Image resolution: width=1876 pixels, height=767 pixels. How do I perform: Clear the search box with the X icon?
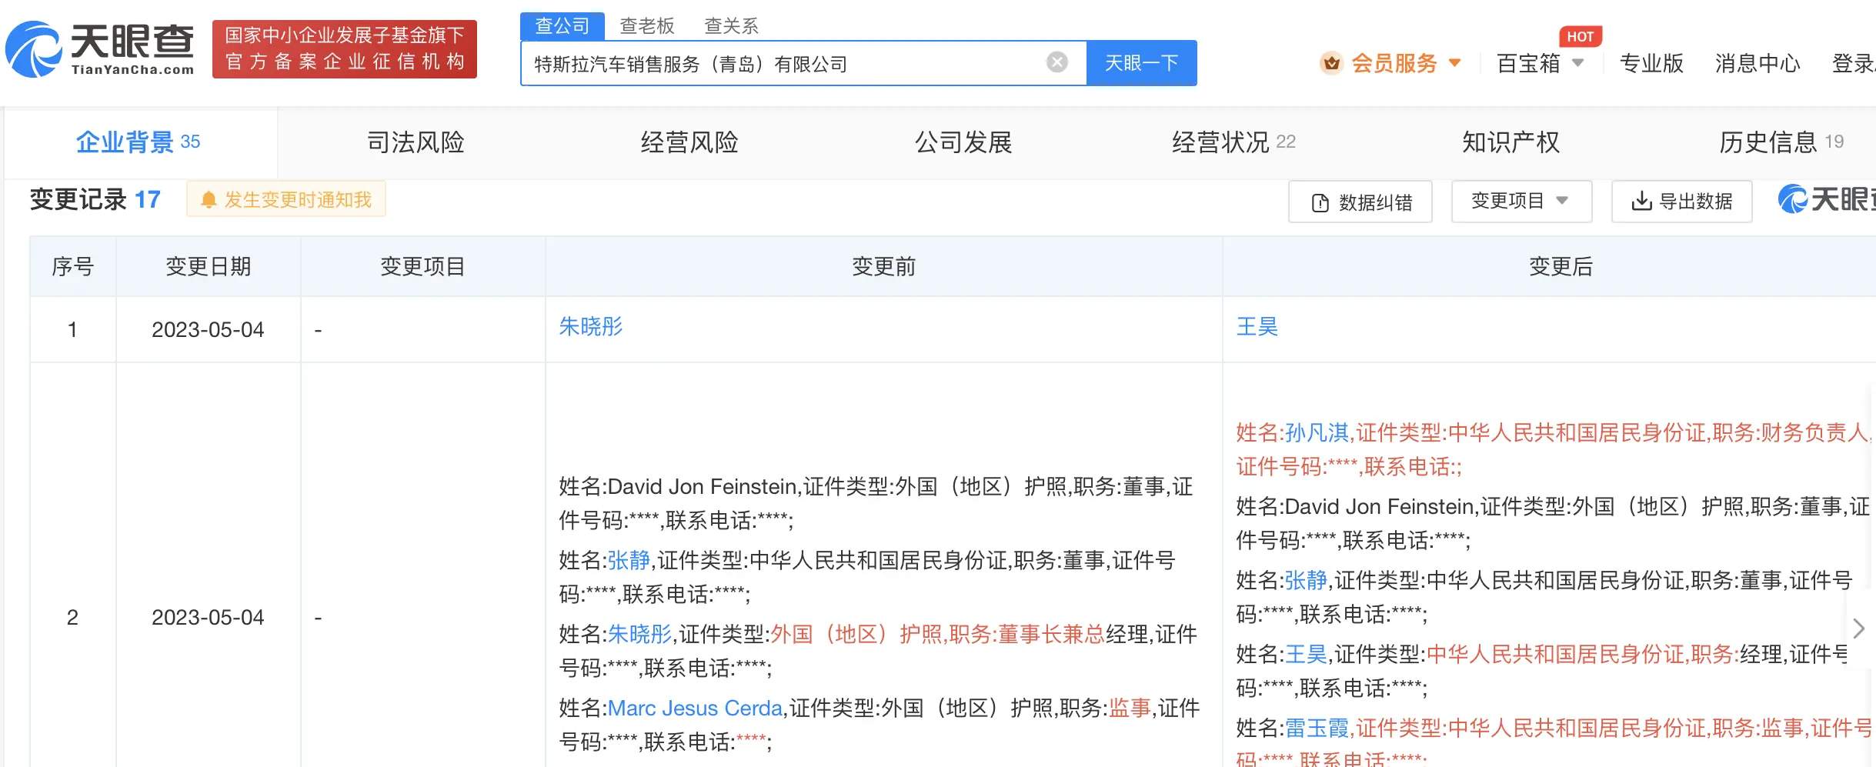click(x=1057, y=62)
